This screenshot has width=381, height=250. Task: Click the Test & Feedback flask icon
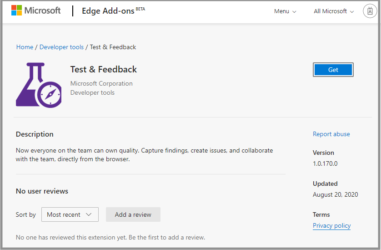(x=39, y=85)
